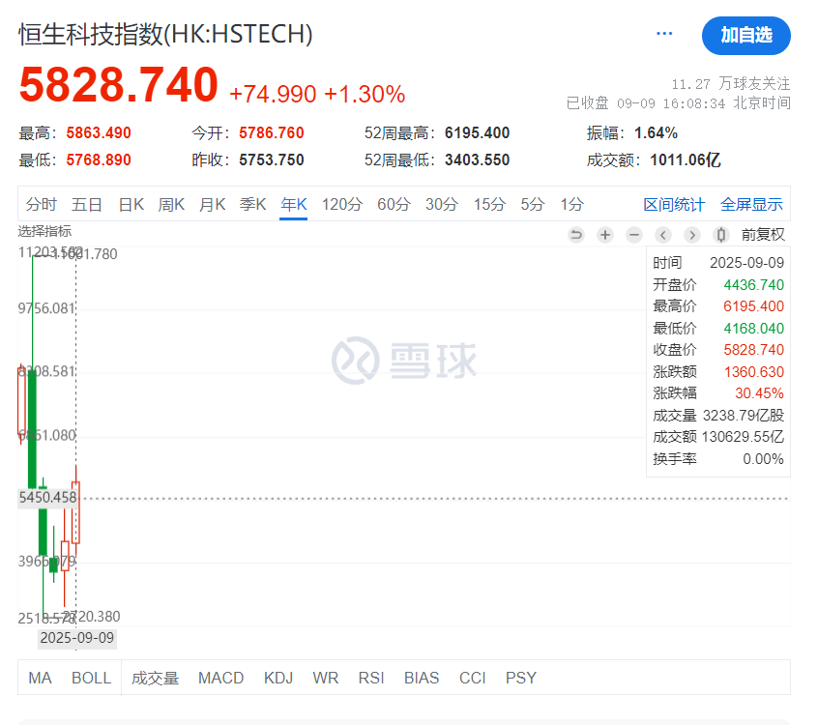
Task: Show the 成交量 volume indicator
Action: pos(155,678)
